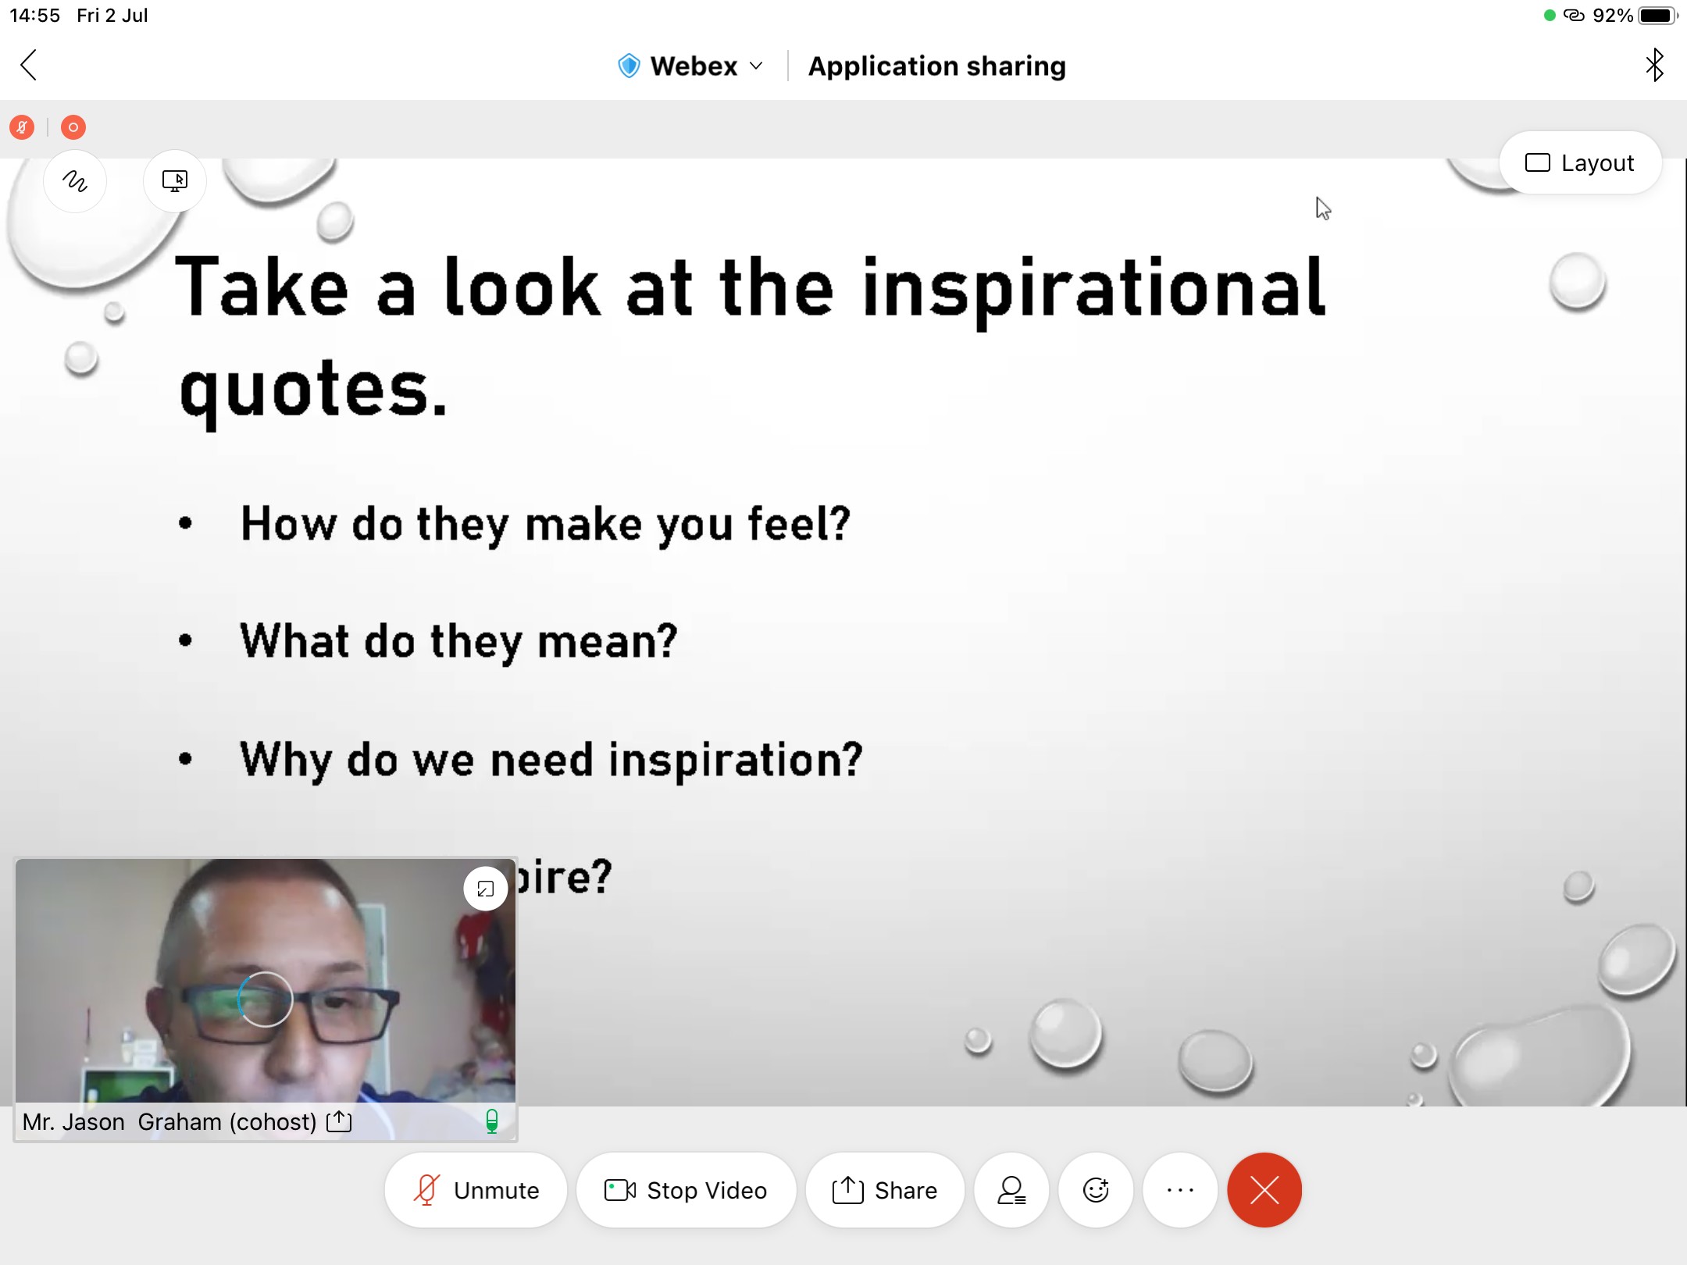Tap the red muted microphone indicator
Image resolution: width=1687 pixels, height=1265 pixels.
[x=22, y=126]
